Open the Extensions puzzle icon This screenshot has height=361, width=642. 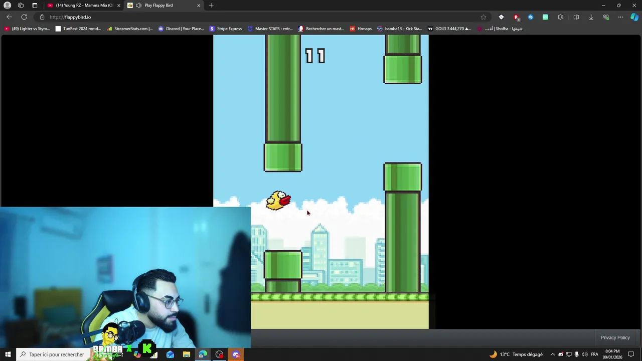pos(560,17)
